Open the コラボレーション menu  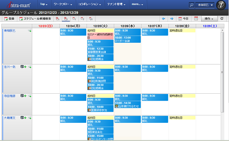[90, 4]
